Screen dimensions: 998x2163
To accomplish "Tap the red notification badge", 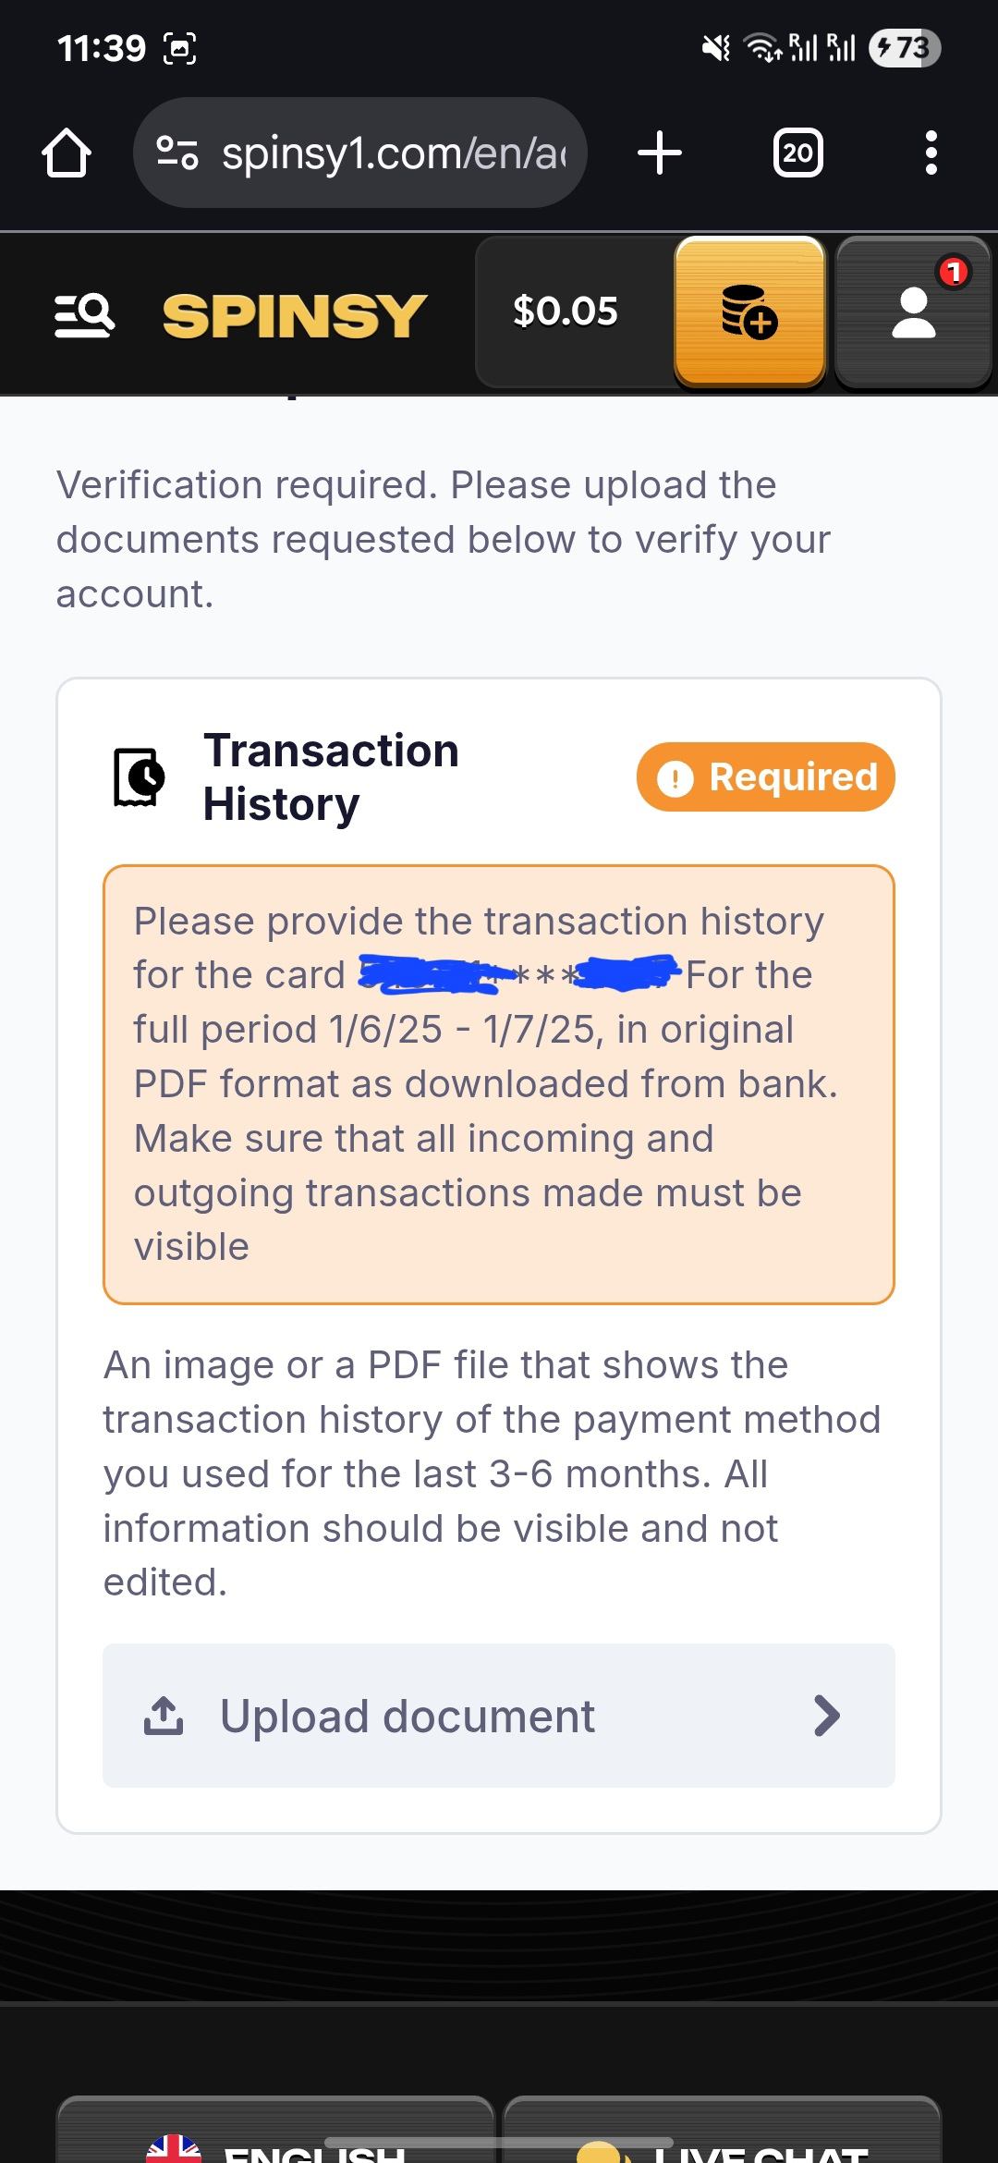I will tap(953, 272).
